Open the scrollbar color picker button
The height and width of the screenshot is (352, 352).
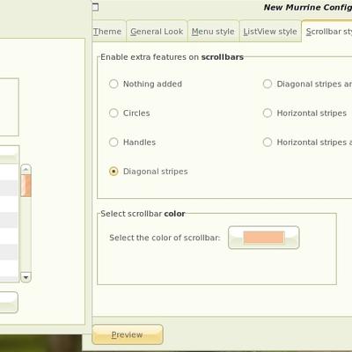(x=264, y=238)
